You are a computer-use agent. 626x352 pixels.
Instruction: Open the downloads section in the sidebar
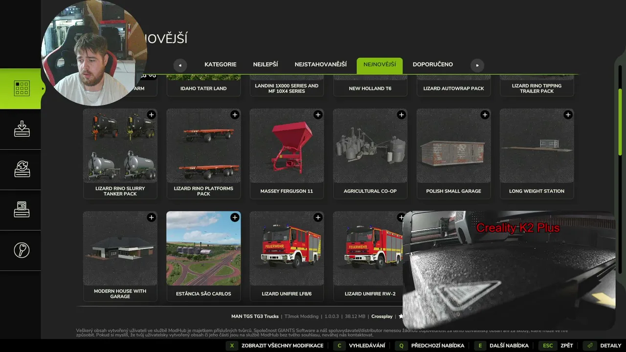22,129
